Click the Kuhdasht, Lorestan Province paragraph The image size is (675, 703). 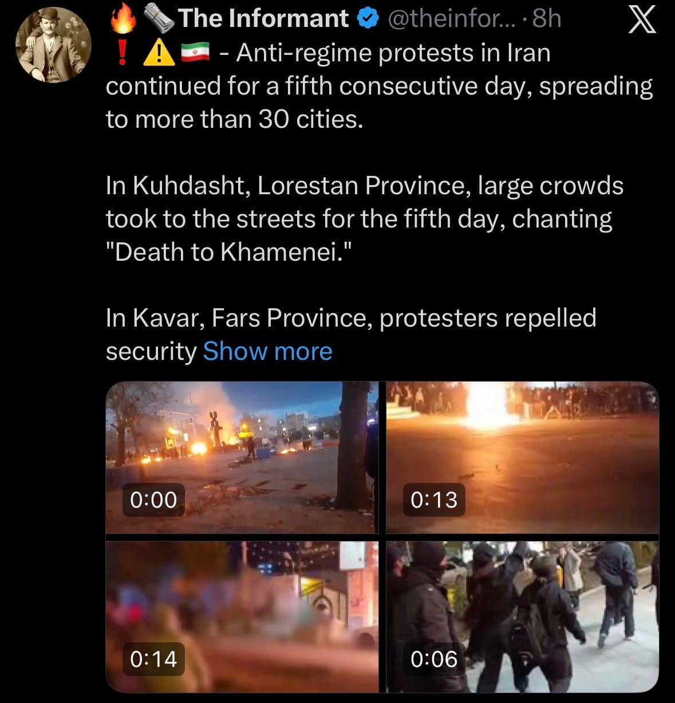(364, 219)
